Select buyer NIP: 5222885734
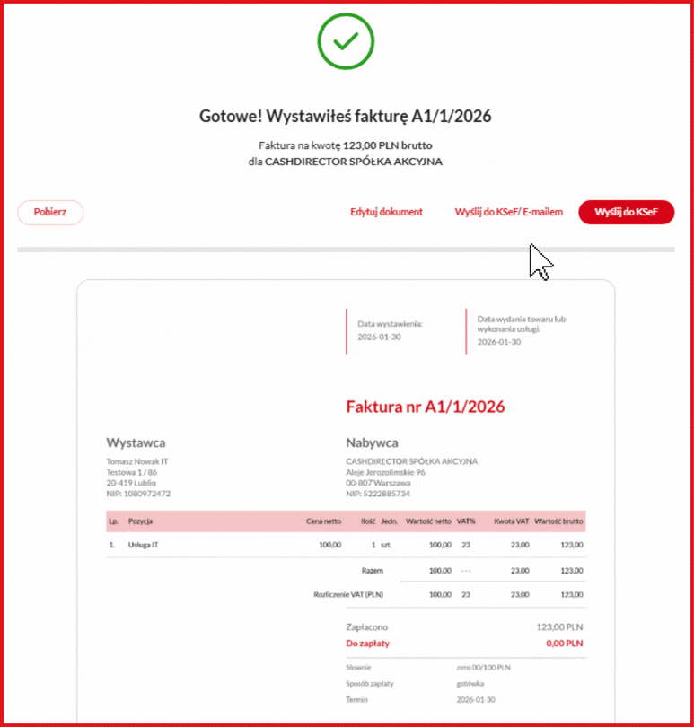Screen dimensions: 694x727 point(378,494)
